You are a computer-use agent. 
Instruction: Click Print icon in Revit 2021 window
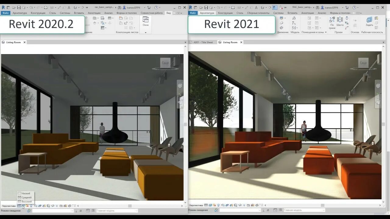[x=233, y=8]
